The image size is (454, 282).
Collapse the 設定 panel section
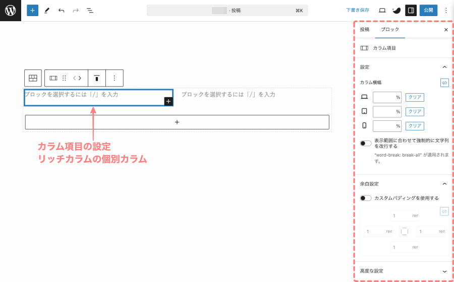point(444,67)
